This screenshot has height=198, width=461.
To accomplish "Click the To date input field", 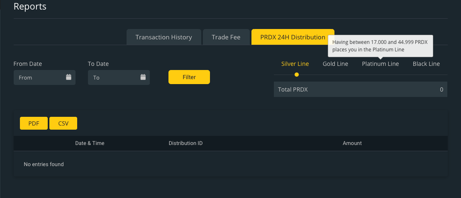I will click(x=119, y=77).
